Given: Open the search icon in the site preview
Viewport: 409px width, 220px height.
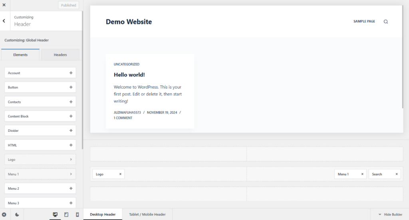Looking at the screenshot, I should (386, 22).
